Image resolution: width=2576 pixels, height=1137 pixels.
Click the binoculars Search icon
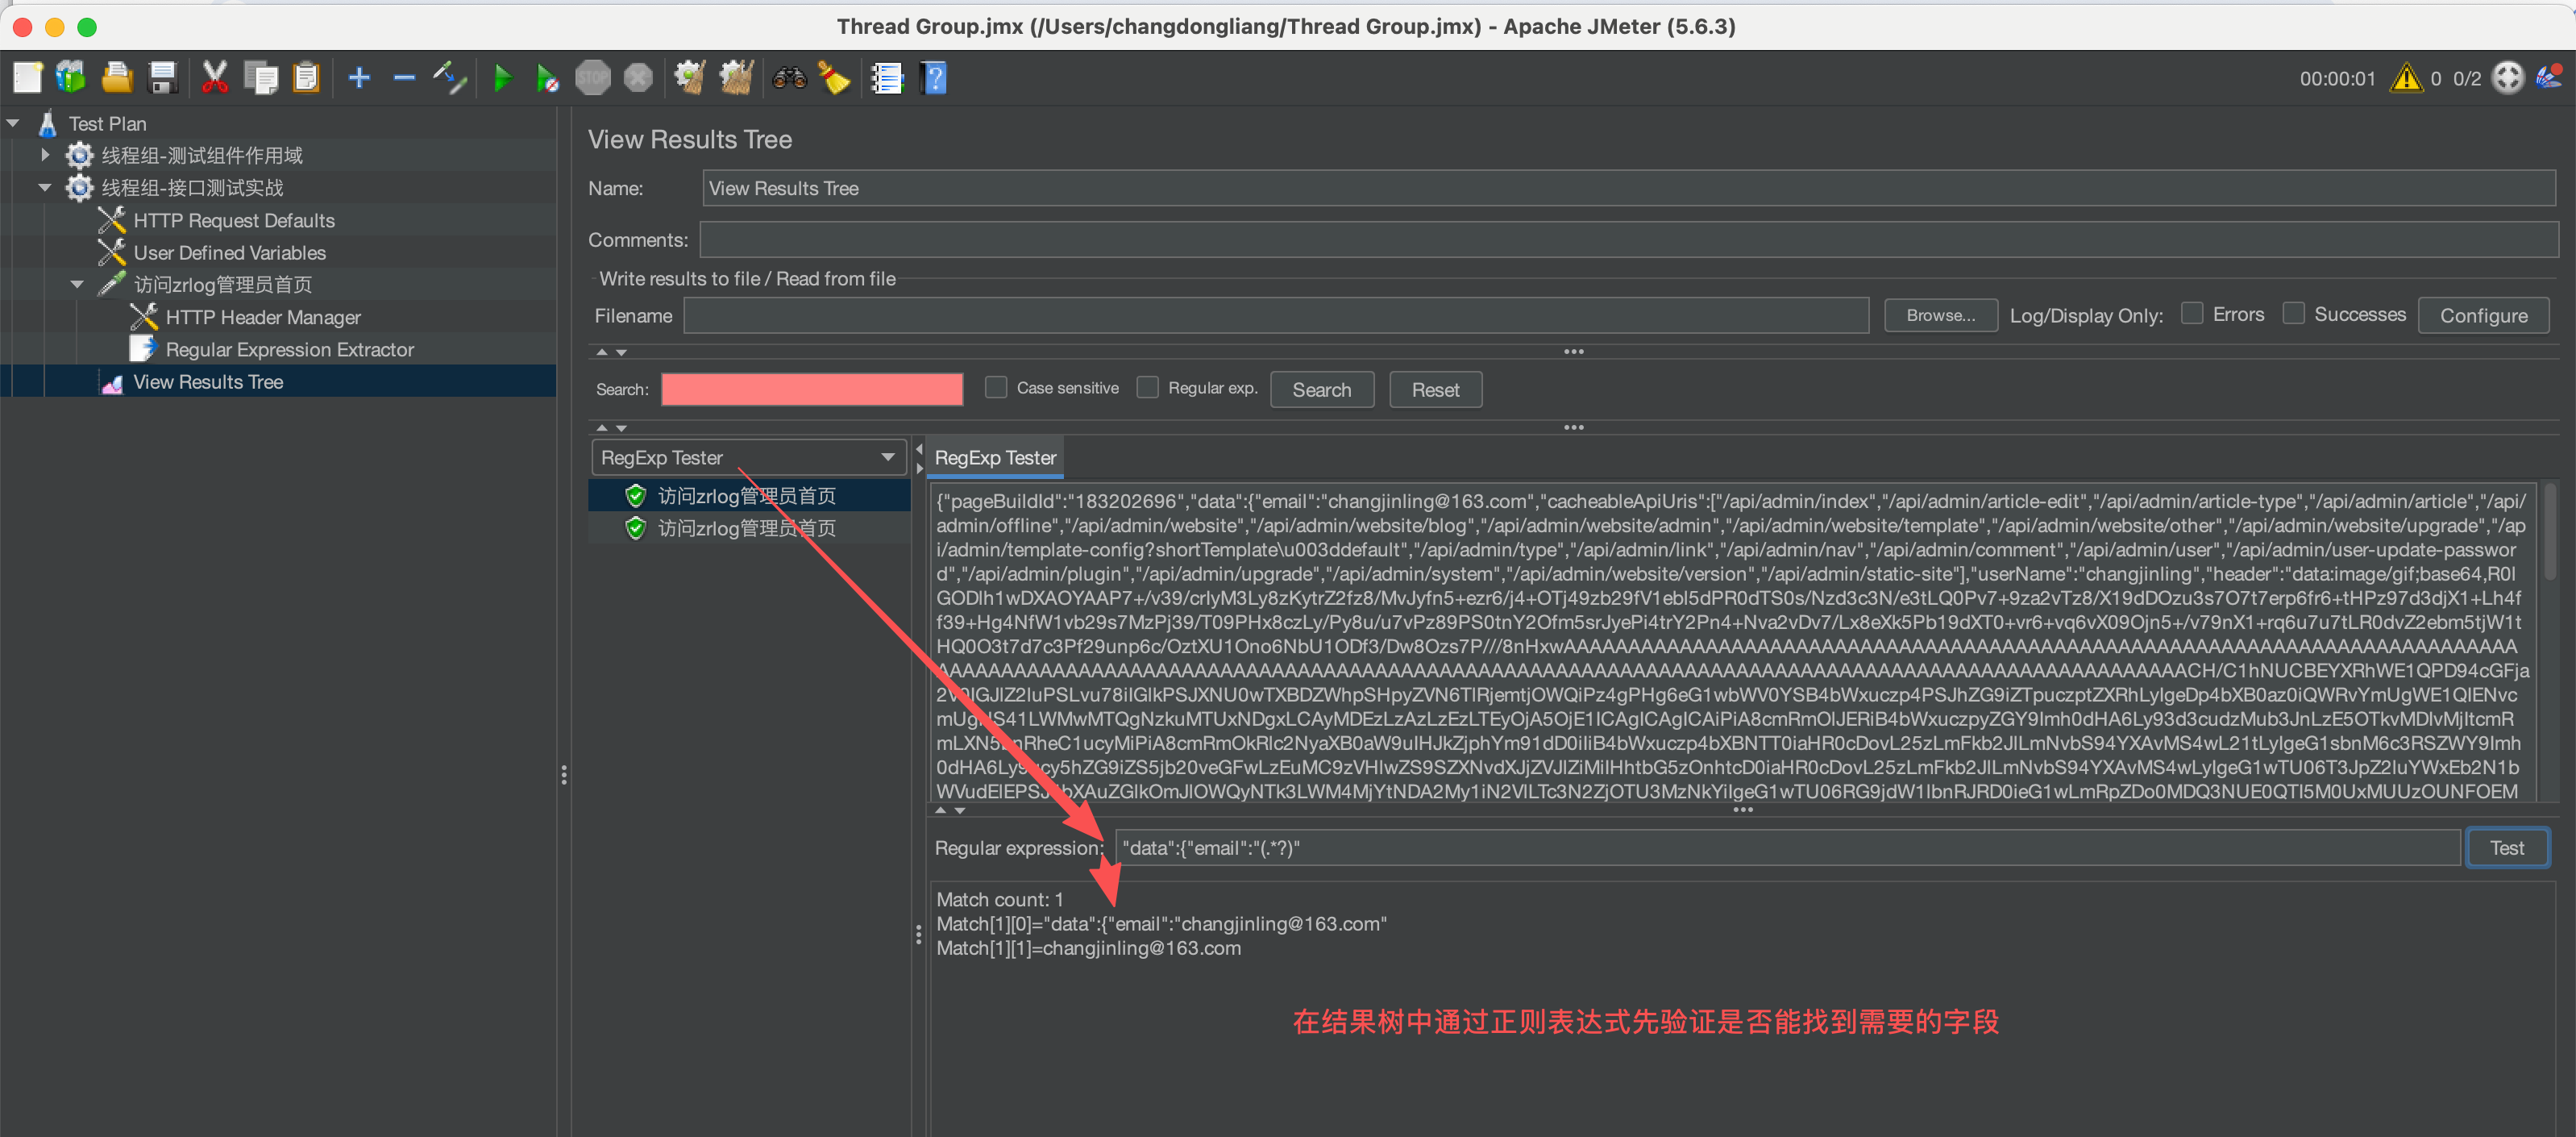click(789, 77)
